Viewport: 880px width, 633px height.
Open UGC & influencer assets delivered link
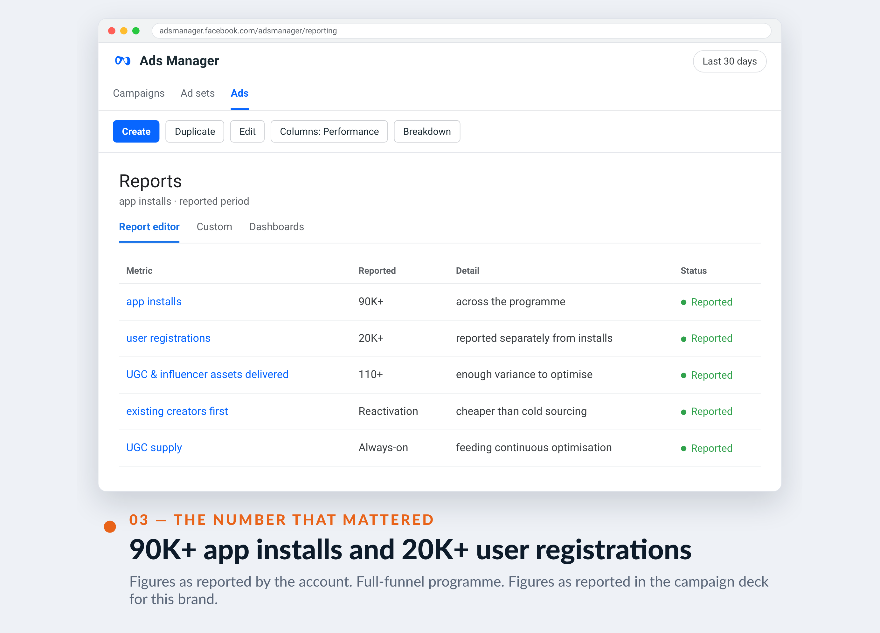click(207, 374)
